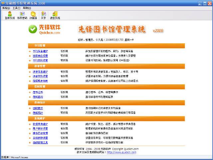The width and height of the screenshot is (213, 160).
Task: Open the 关于 about toolbar icon
Action: [44, 15]
